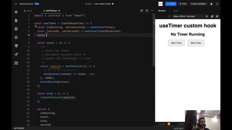Click the 'return' keyword on line 25
Image resolution: width=232 pixels, height=130 pixels.
coord(42,109)
